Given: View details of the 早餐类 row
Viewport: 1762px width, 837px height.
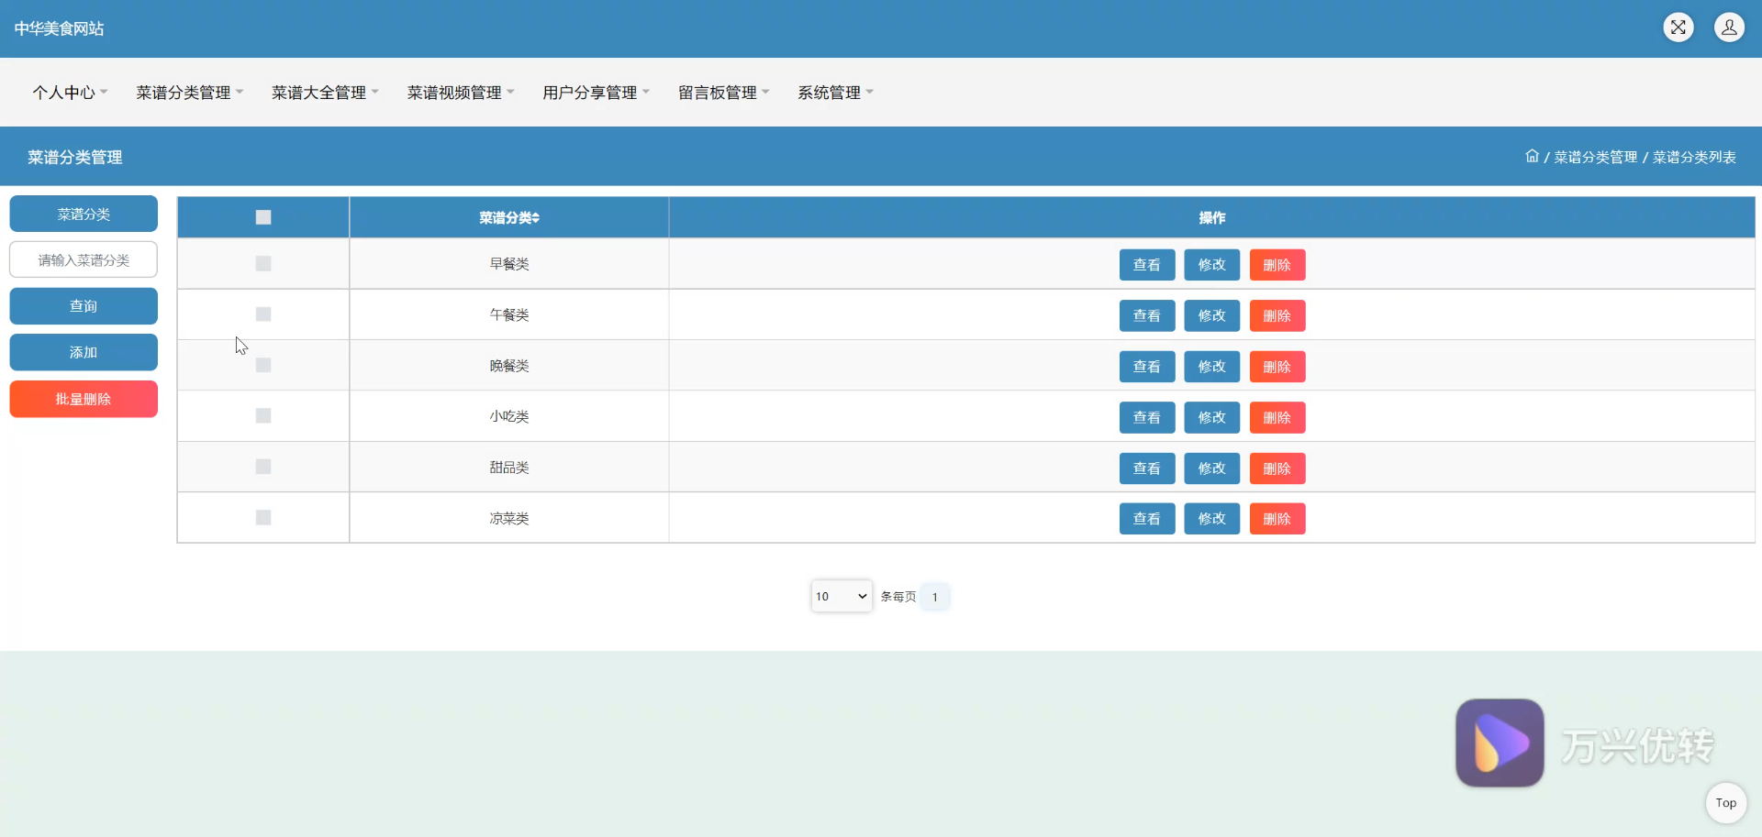Looking at the screenshot, I should (1147, 265).
